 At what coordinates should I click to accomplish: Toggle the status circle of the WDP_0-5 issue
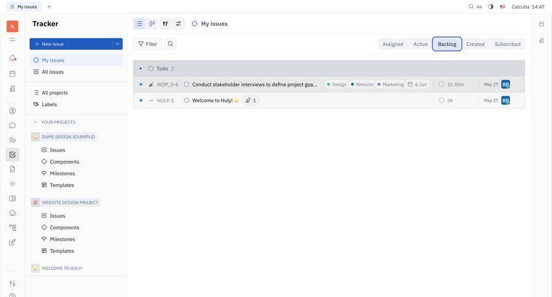click(x=186, y=85)
